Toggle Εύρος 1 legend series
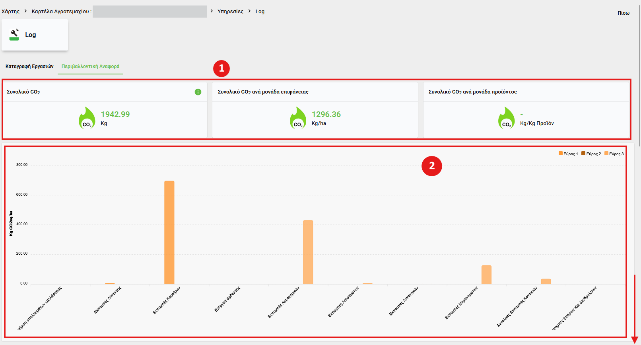Viewport: 641px width, 345px height. pos(568,154)
